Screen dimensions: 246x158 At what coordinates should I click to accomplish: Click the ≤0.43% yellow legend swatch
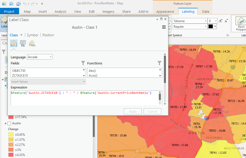(11, 134)
